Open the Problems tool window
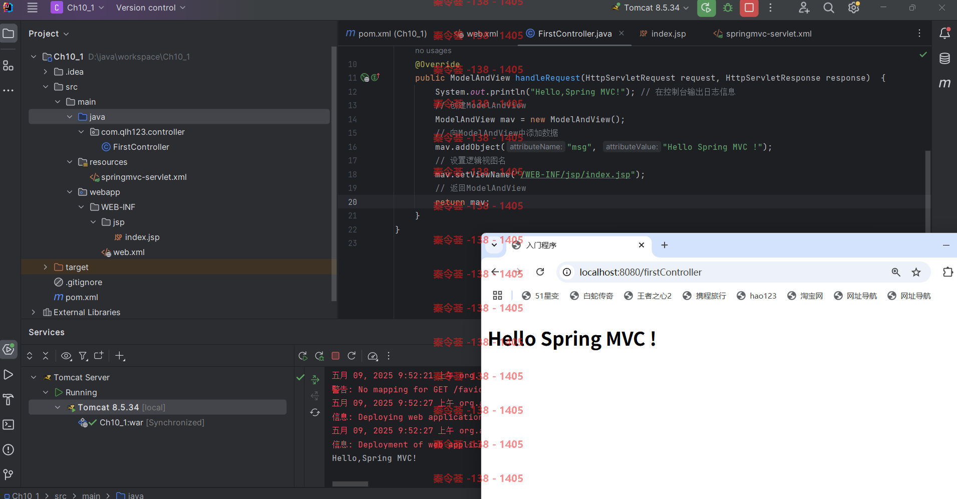Screen dimensions: 957x499 click(x=9, y=449)
